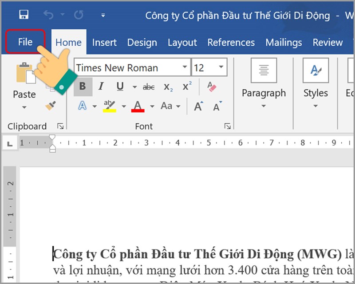Open the References ribbon tab
Image resolution: width=355 pixels, height=284 pixels.
click(x=231, y=42)
